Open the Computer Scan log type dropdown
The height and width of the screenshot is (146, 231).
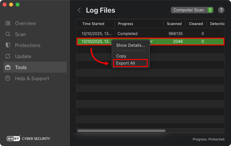coord(192,10)
